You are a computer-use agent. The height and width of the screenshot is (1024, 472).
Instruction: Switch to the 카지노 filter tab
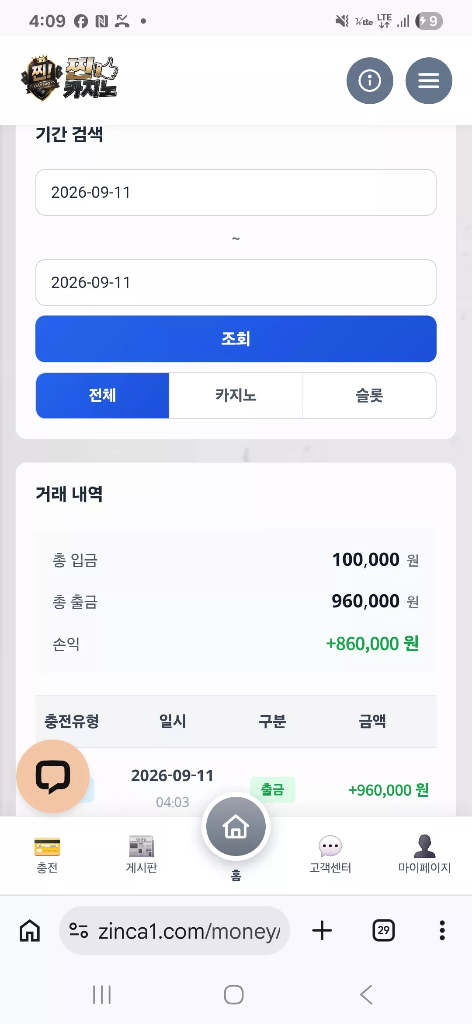(x=236, y=396)
